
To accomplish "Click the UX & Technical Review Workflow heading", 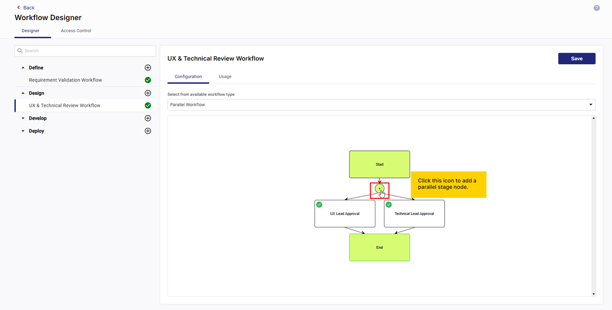I will [216, 59].
